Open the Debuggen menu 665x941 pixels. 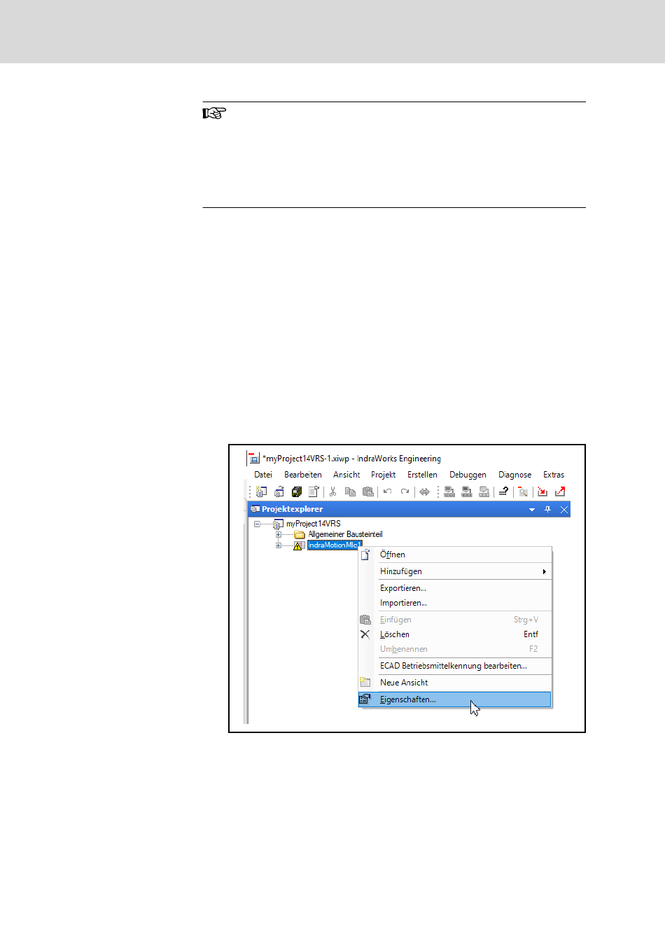point(468,475)
